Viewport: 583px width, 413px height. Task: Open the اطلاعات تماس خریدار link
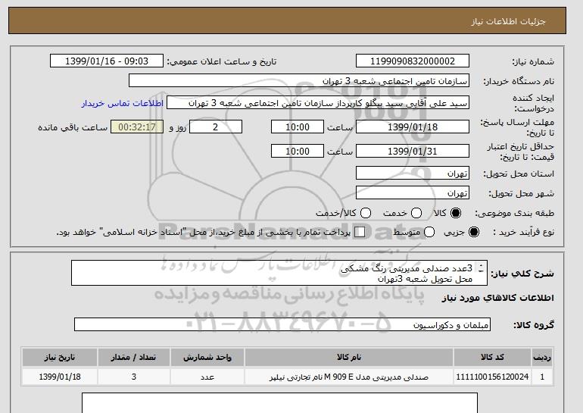point(123,103)
